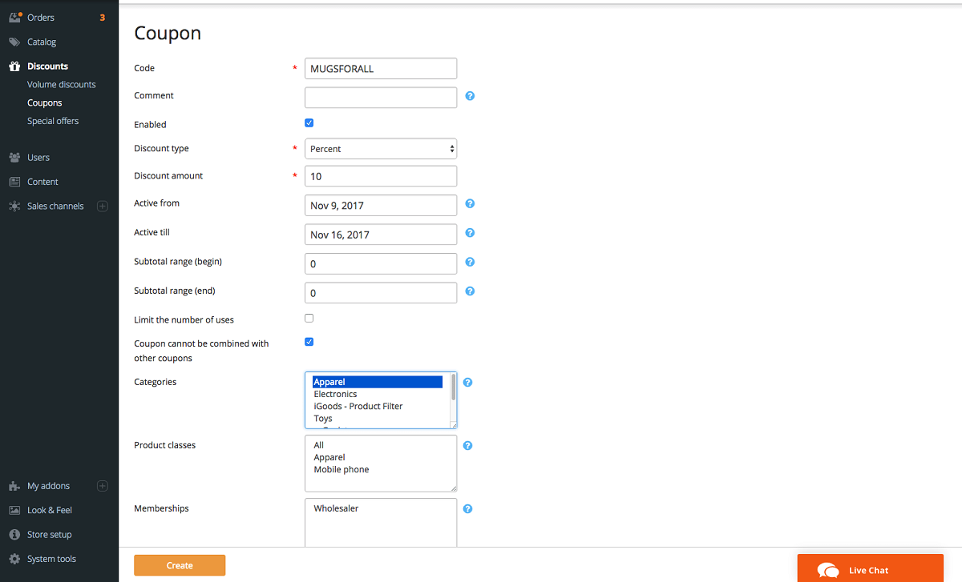Viewport: 962px width, 582px height.
Task: Click the help icon beside Active from
Action: click(470, 204)
